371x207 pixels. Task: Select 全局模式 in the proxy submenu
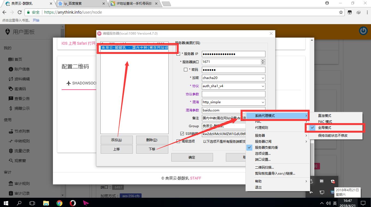[325, 127]
